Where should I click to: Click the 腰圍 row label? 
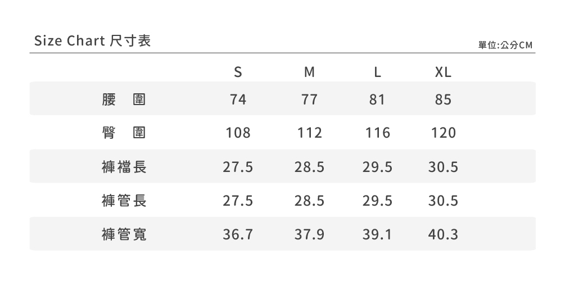coord(124,99)
